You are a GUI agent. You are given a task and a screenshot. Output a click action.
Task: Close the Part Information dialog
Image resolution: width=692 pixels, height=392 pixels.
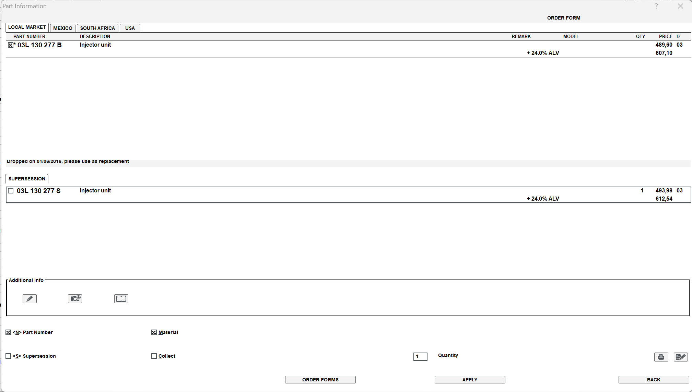click(680, 6)
